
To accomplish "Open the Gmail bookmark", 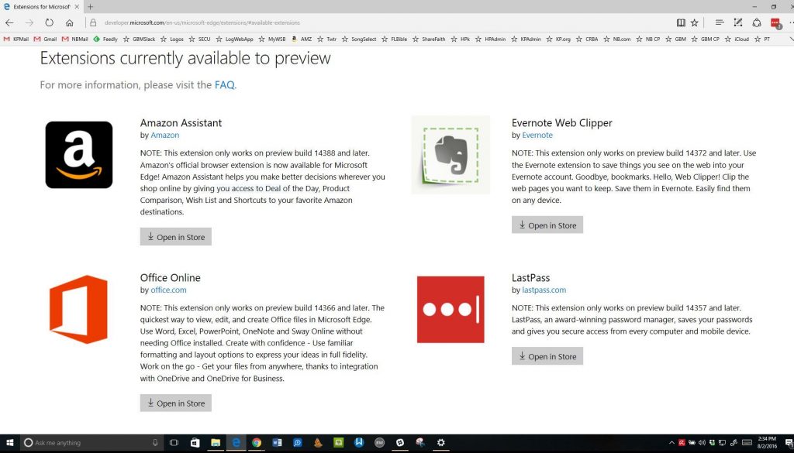I will [x=45, y=39].
